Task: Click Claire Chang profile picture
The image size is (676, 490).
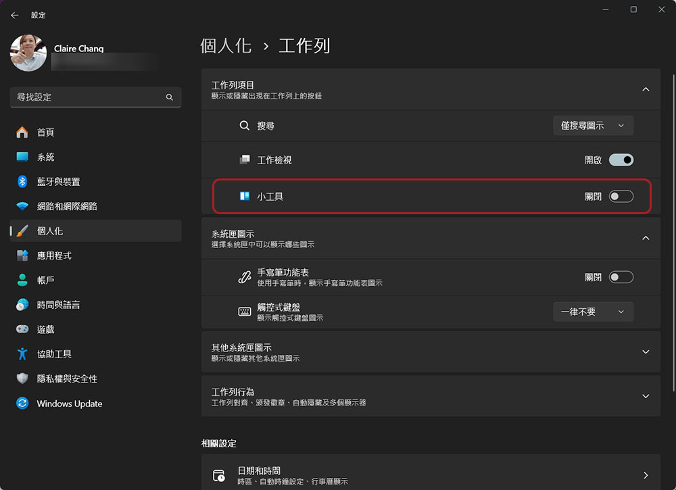Action: (x=28, y=53)
